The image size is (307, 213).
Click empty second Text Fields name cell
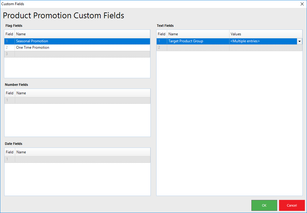tap(198, 47)
